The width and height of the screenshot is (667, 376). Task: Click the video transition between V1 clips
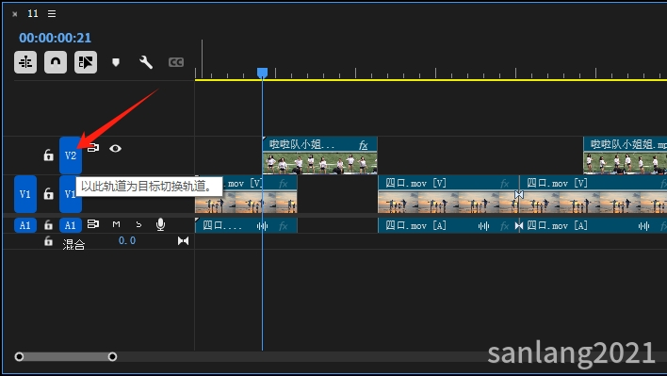click(x=519, y=194)
